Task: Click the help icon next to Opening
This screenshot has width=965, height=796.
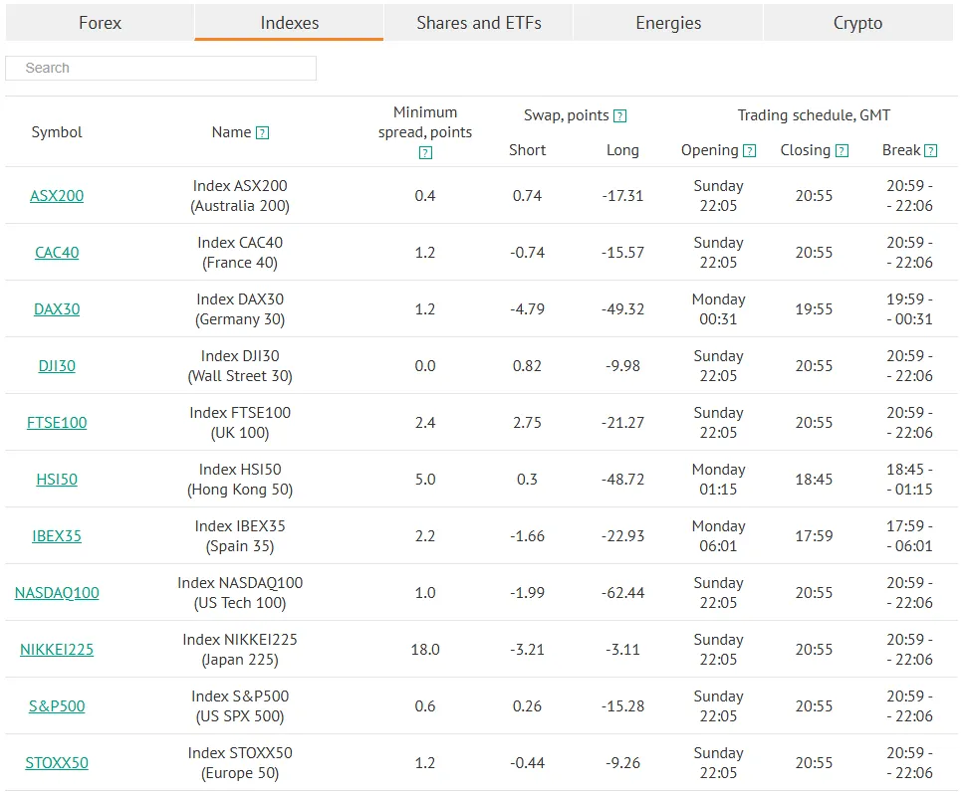Action: pyautogui.click(x=750, y=151)
